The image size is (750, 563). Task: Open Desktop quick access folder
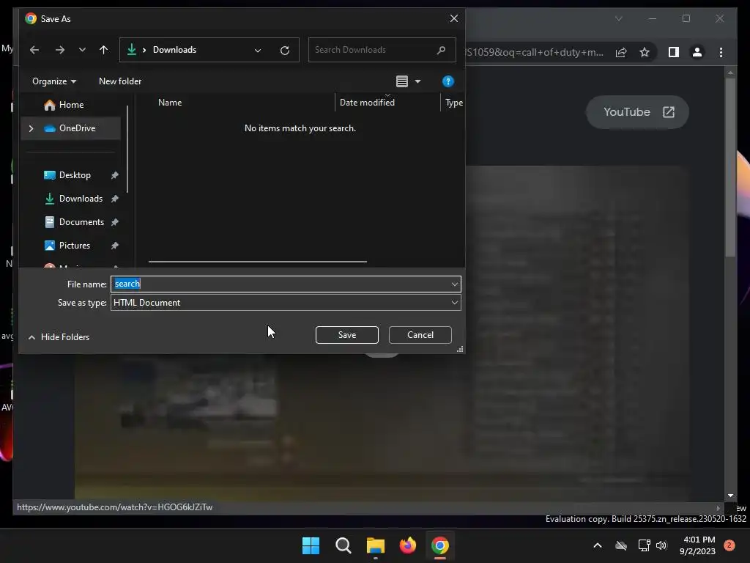coord(74,175)
